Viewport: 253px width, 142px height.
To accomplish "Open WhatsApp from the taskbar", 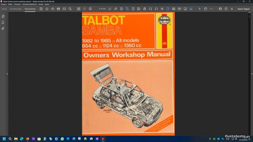I will pos(62,139).
